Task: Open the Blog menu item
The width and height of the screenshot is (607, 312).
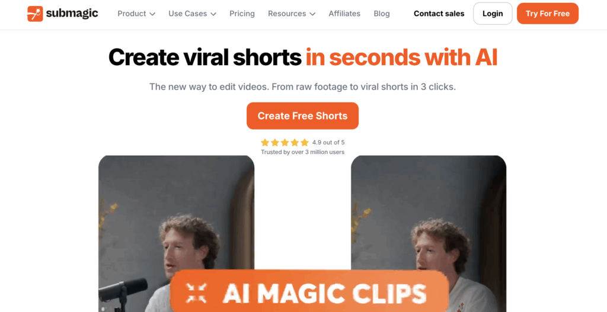Action: [x=382, y=14]
